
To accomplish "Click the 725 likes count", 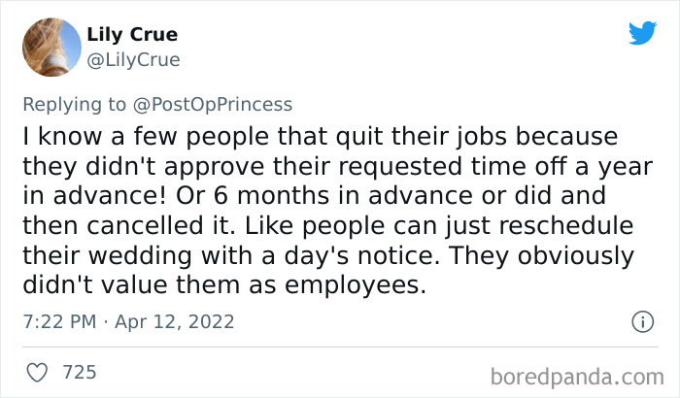I will (79, 373).
